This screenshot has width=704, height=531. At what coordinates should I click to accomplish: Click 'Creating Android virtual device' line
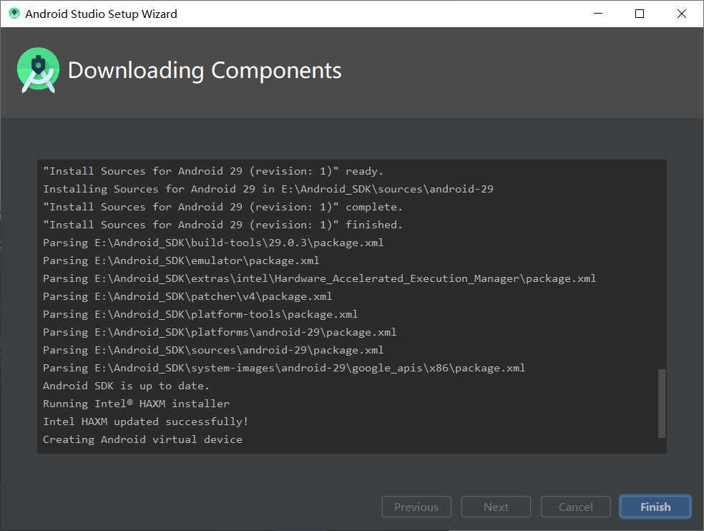click(142, 439)
